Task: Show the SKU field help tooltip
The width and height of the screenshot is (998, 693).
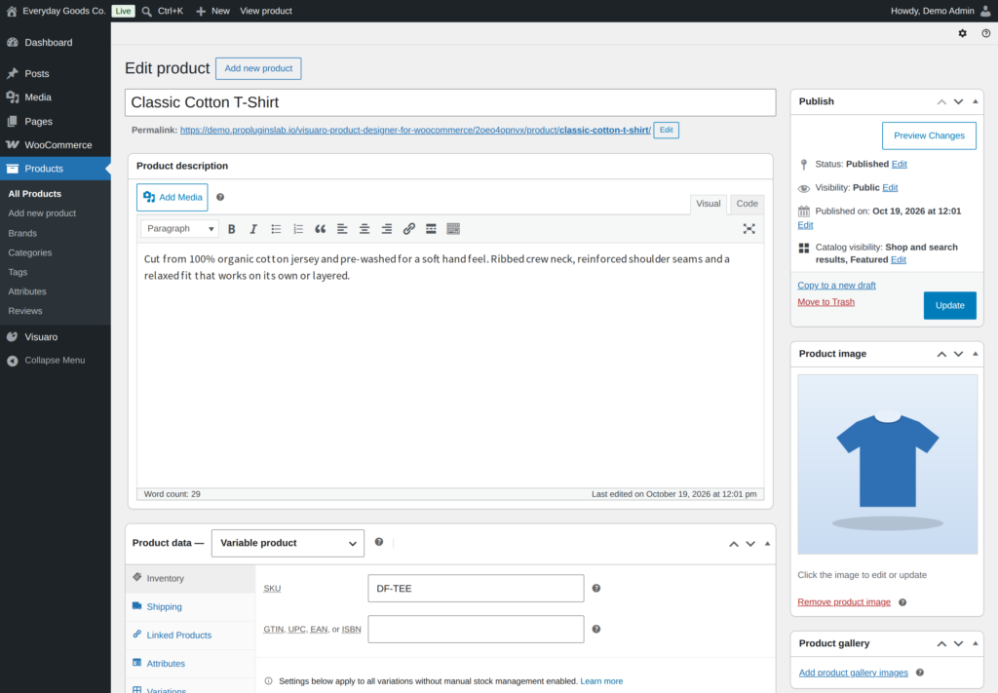Action: point(596,588)
